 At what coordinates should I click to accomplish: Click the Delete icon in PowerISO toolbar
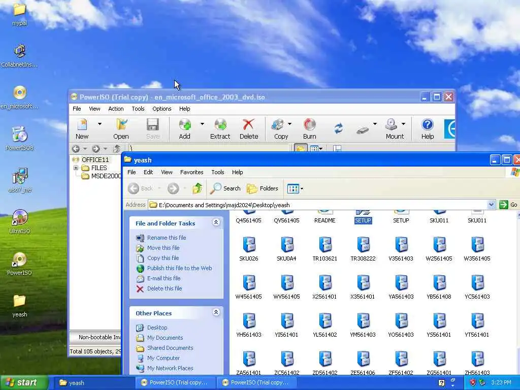[x=249, y=128]
